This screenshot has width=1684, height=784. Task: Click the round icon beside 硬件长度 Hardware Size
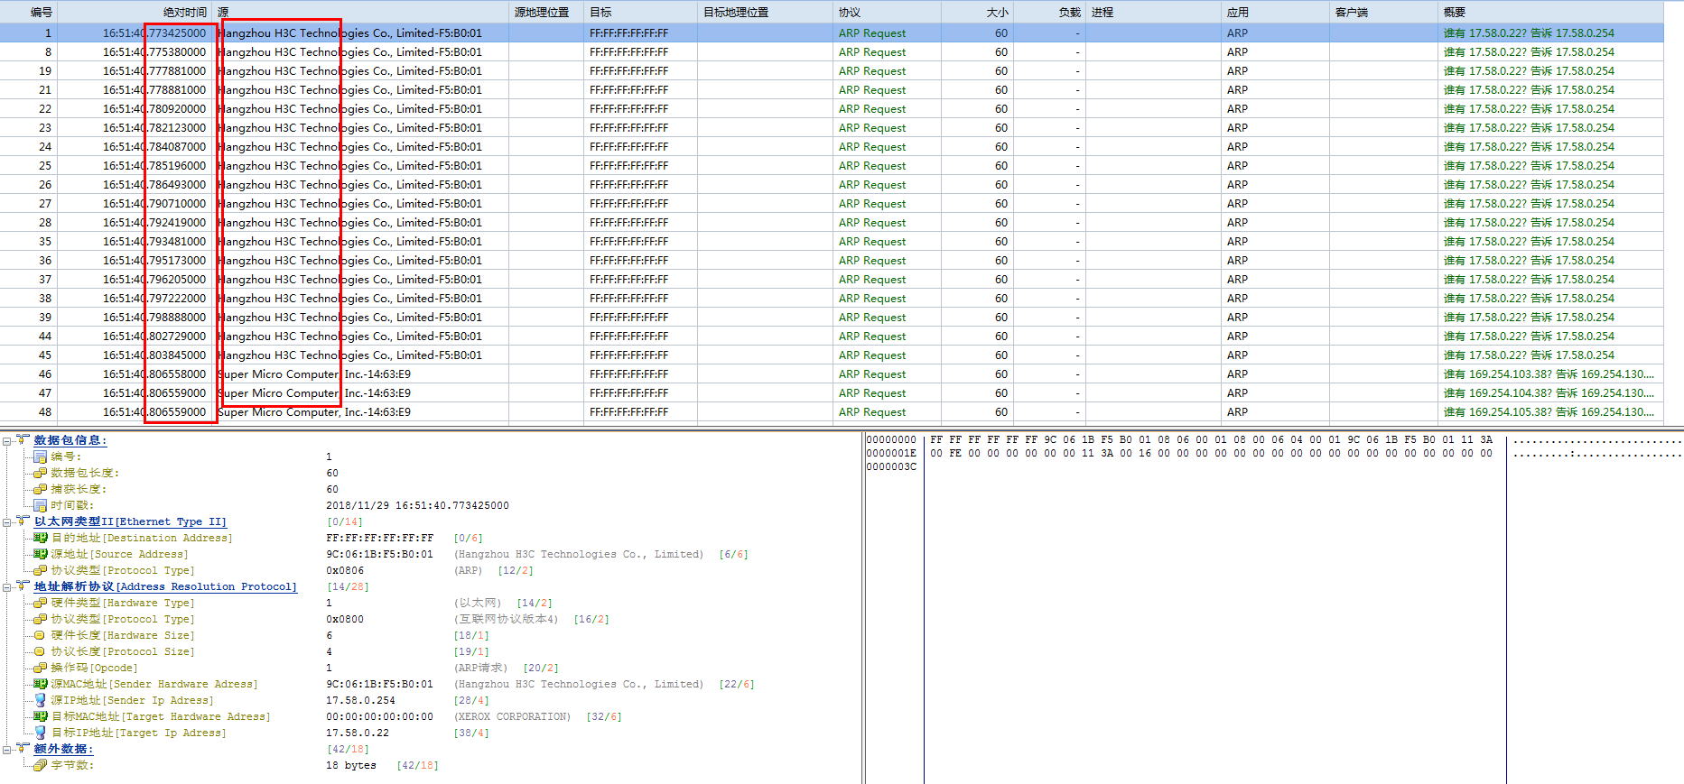(40, 635)
